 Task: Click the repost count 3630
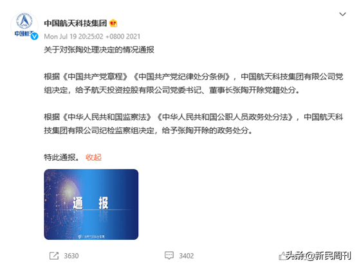point(71,256)
